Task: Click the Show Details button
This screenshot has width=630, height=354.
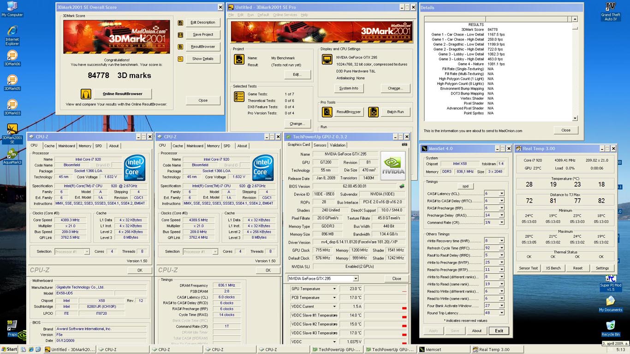Action: (x=203, y=59)
